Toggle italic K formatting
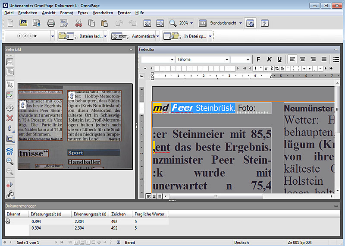The height and width of the screenshot is (246, 345). tap(269, 59)
